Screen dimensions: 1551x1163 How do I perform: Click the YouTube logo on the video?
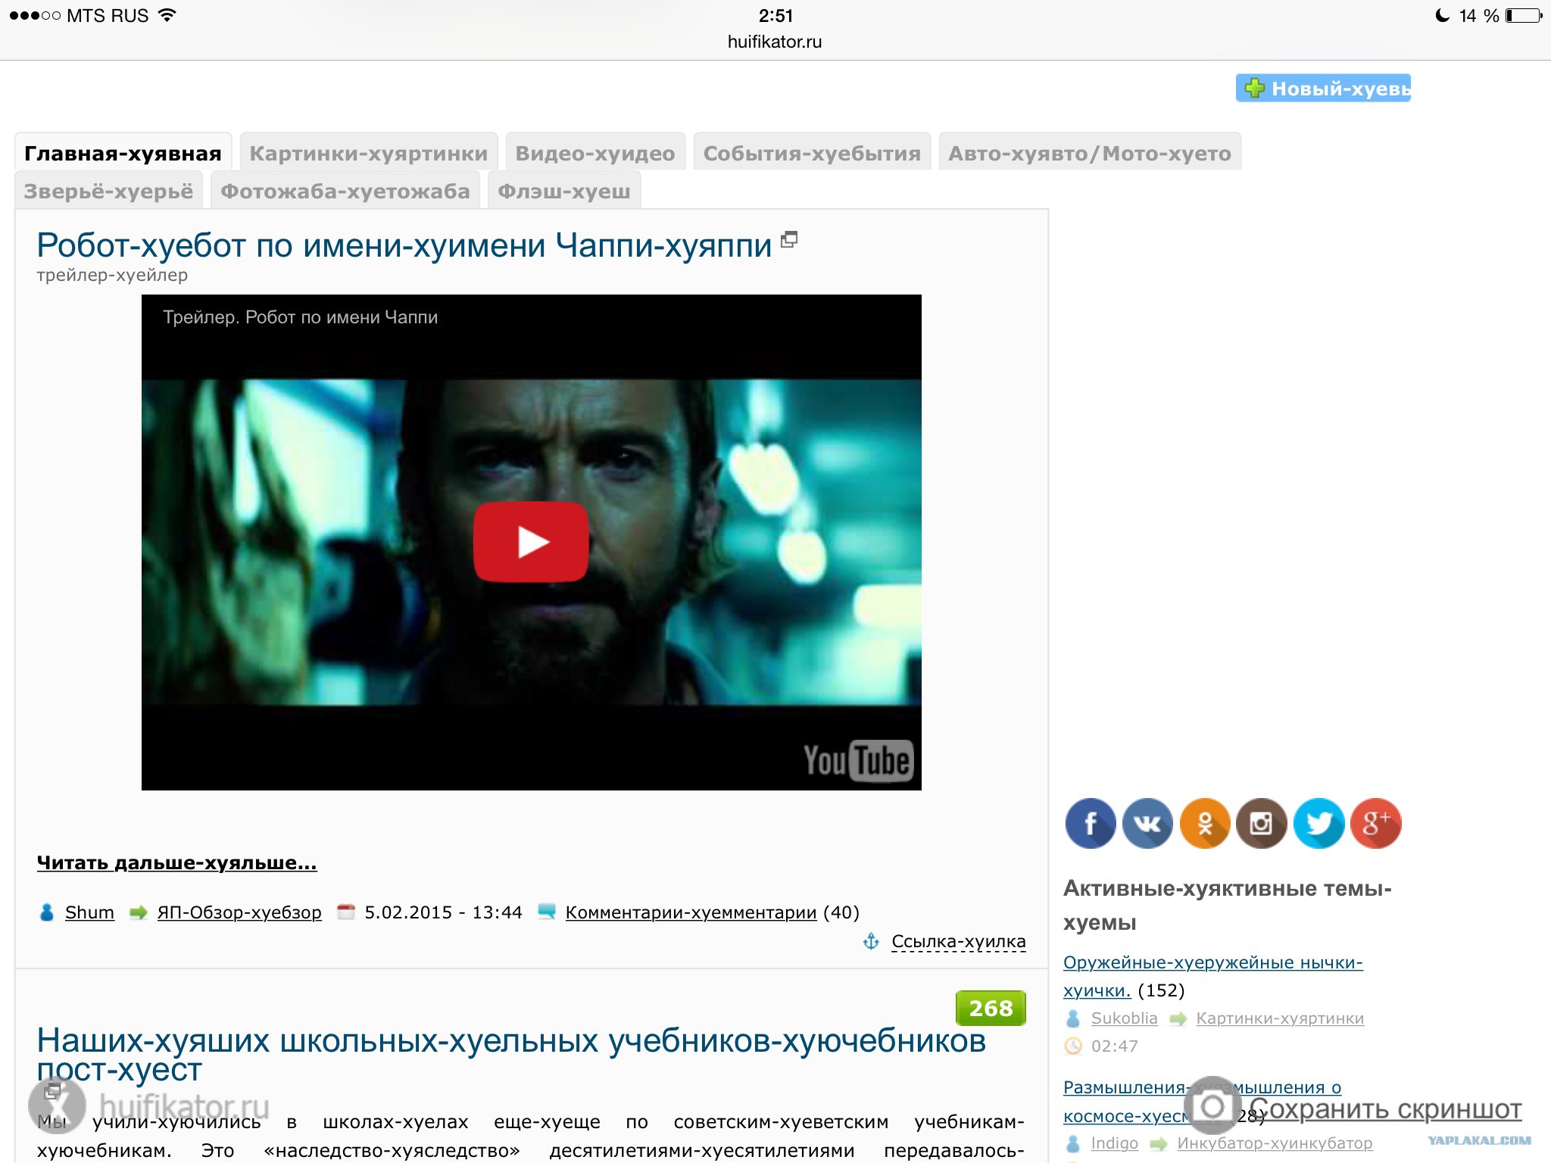point(858,760)
